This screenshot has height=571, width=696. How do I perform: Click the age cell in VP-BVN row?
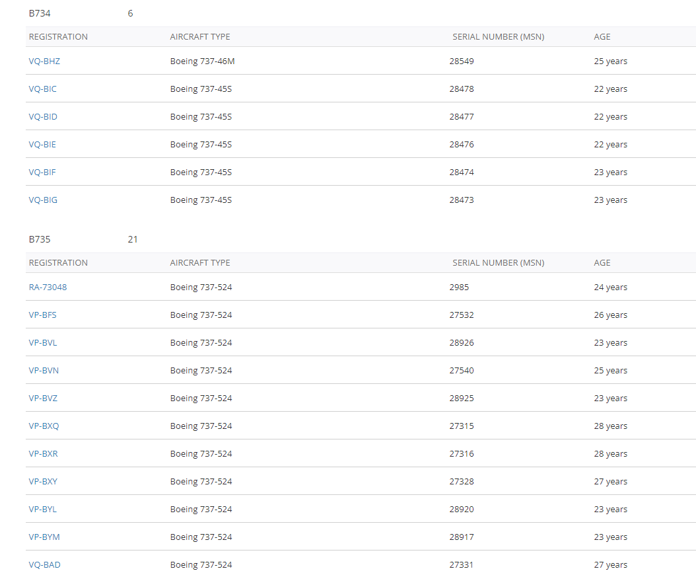611,371
